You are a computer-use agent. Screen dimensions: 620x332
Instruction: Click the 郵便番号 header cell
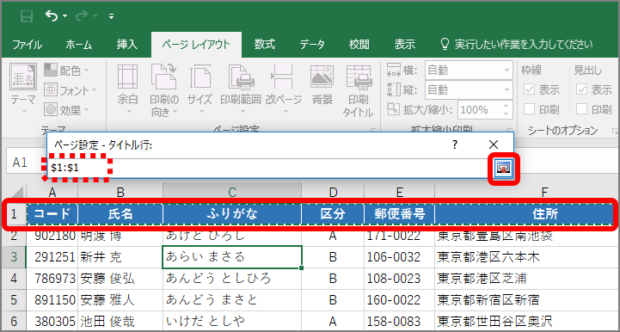tap(399, 214)
